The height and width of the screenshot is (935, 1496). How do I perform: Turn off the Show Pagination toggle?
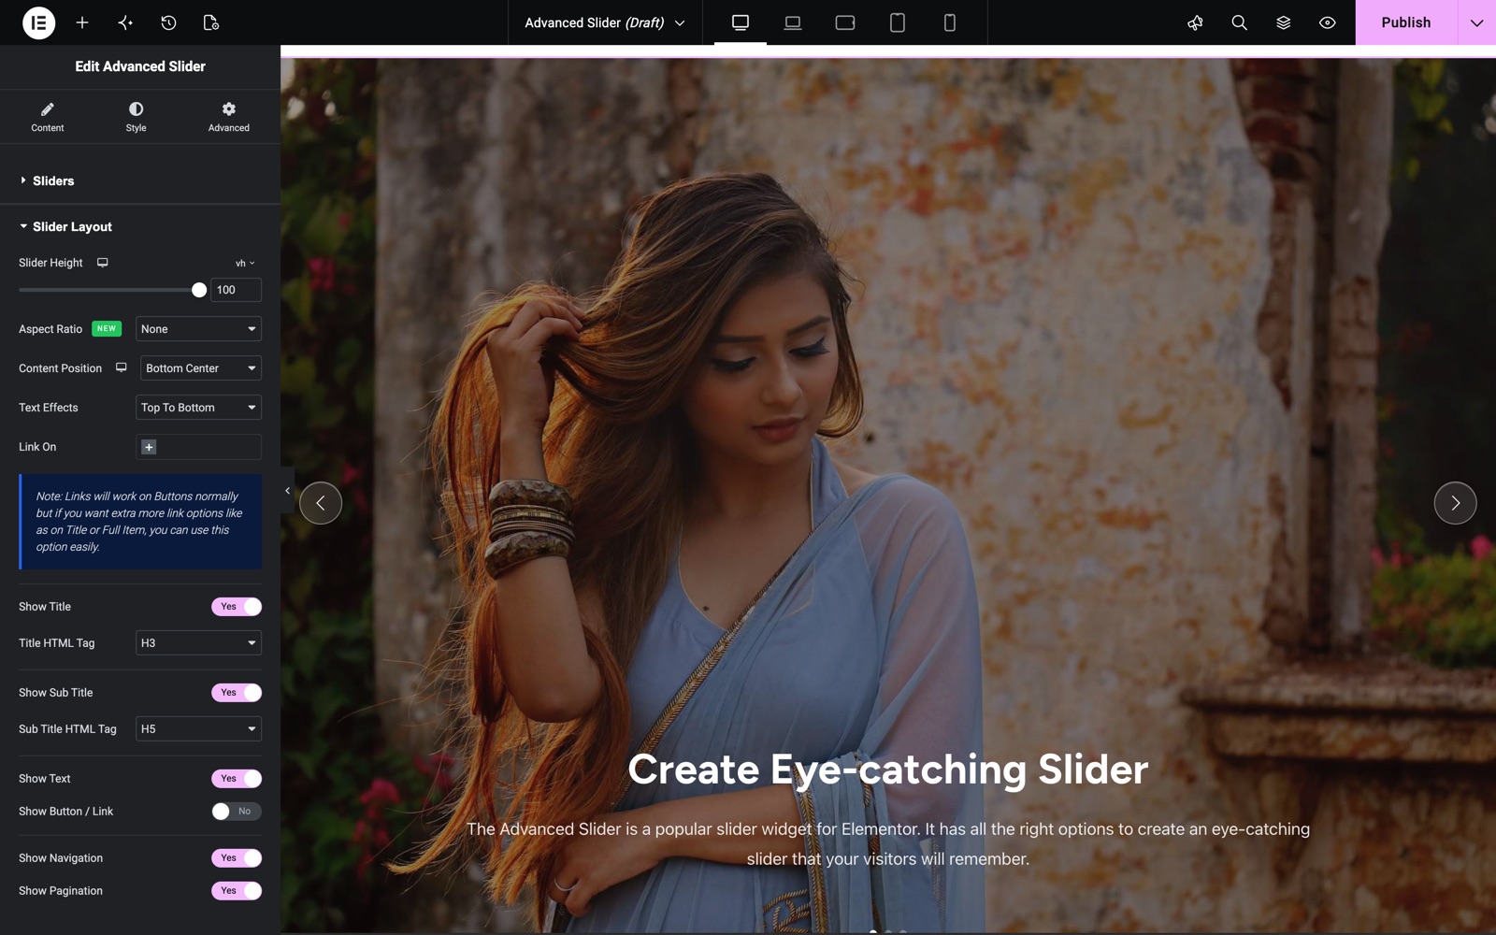point(237,891)
